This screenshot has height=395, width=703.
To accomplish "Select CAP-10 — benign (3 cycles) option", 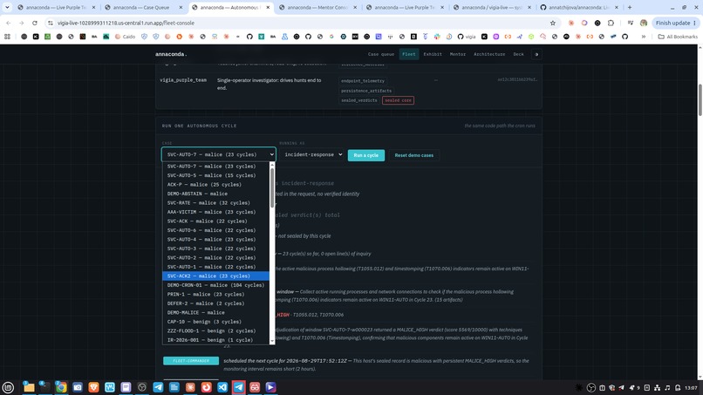I will point(216,322).
